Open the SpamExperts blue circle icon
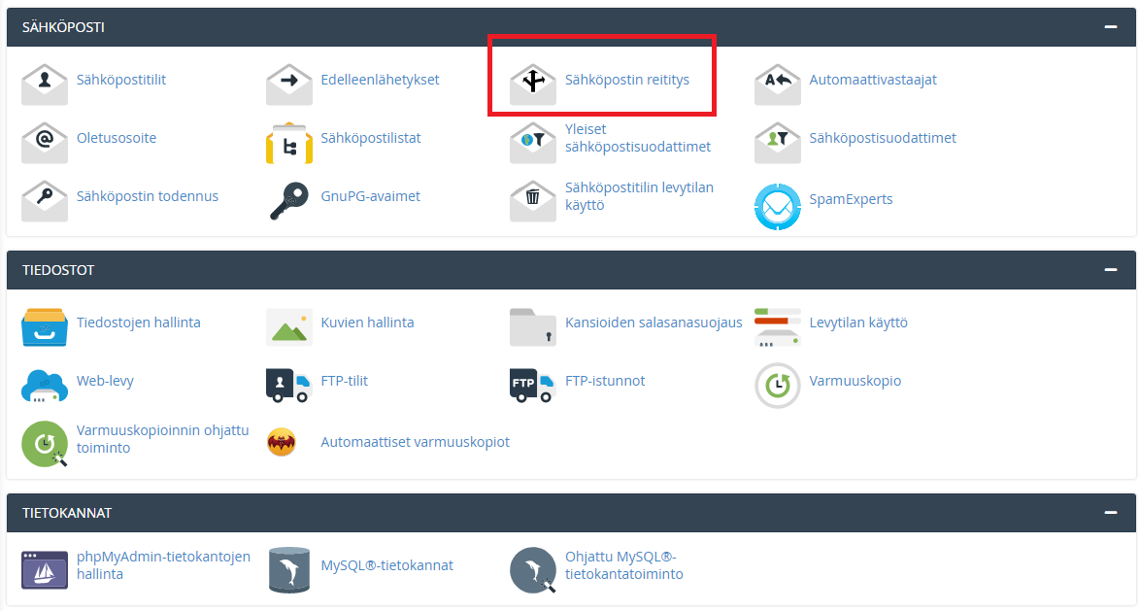1140x611 pixels. pyautogui.click(x=778, y=207)
